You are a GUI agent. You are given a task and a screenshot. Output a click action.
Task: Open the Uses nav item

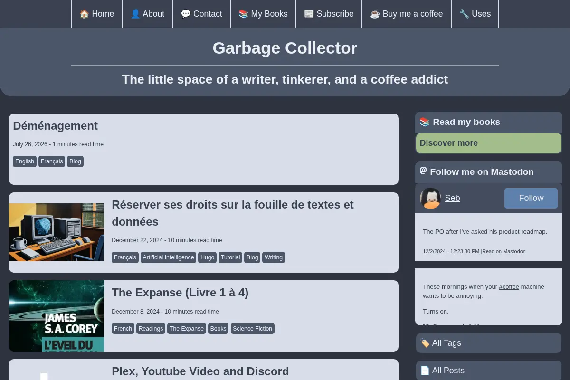[475, 14]
